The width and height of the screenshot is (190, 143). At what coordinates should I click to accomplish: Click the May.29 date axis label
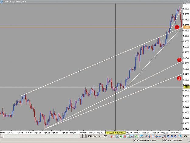point(165,133)
